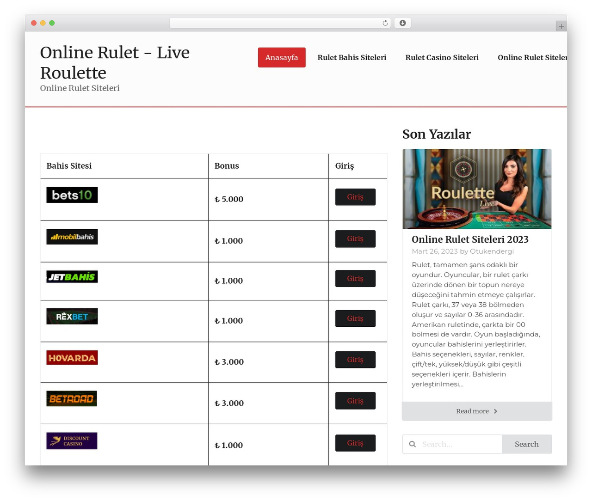592x501 pixels.
Task: Click the Online Rulet Siteleri tagline under the title
Action: [80, 88]
